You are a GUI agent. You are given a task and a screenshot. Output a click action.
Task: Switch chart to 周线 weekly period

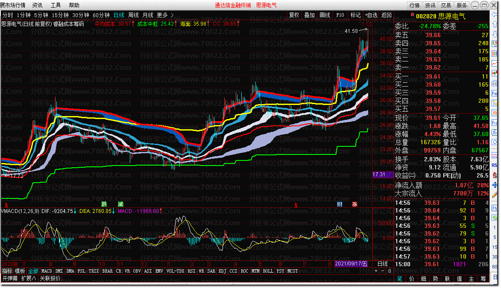[133, 15]
